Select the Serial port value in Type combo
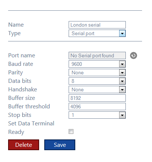This screenshot has width=152, height=162. [83, 34]
